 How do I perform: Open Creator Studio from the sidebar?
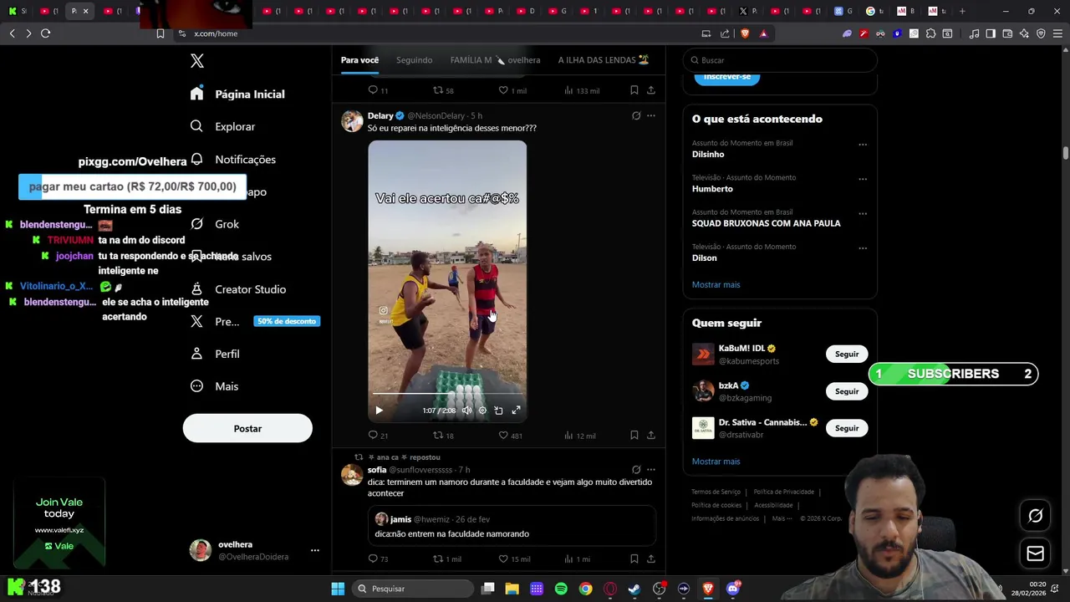(238, 289)
